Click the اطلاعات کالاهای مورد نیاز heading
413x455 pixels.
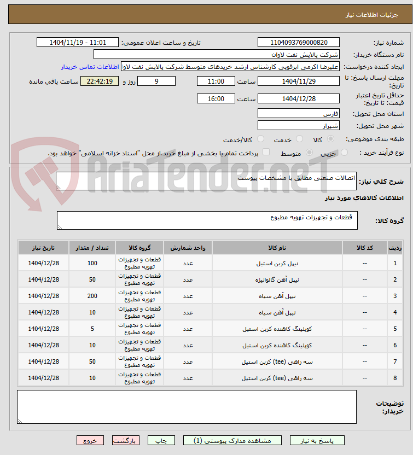pos(364,198)
